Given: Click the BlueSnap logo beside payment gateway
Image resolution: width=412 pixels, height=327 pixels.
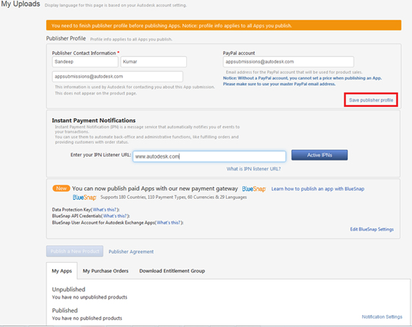Looking at the screenshot, I should click(x=254, y=189).
